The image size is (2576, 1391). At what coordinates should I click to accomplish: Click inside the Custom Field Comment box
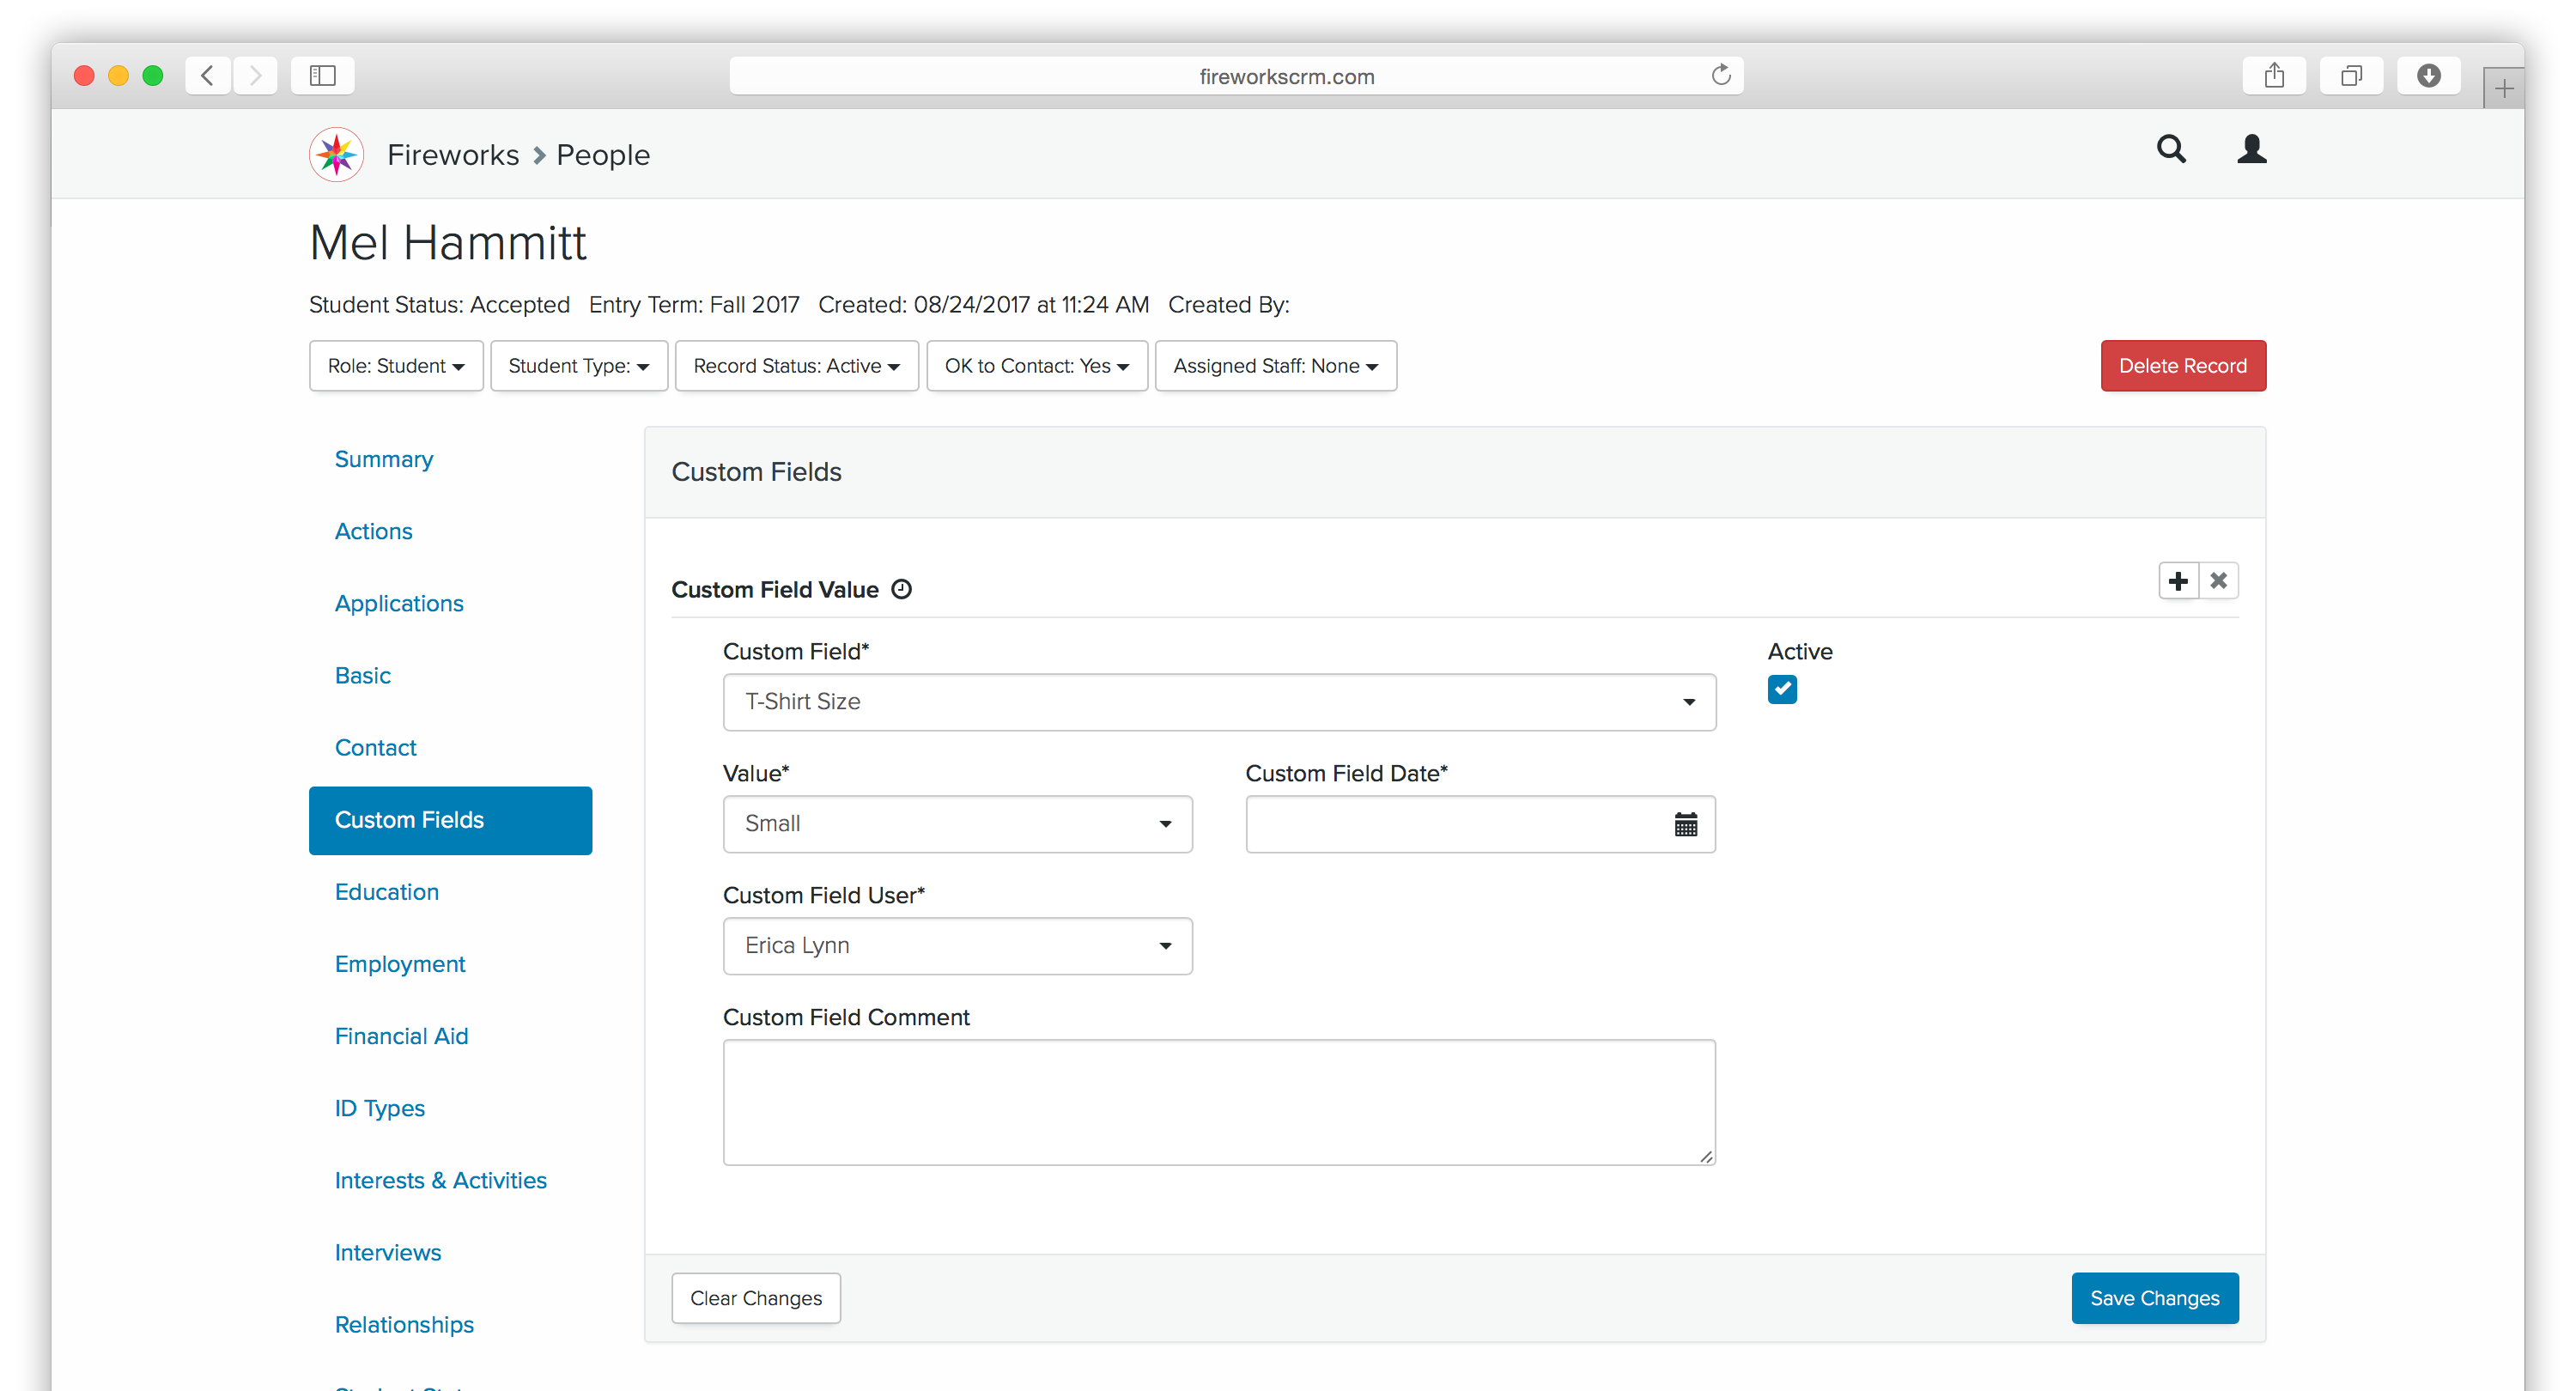(1218, 1102)
